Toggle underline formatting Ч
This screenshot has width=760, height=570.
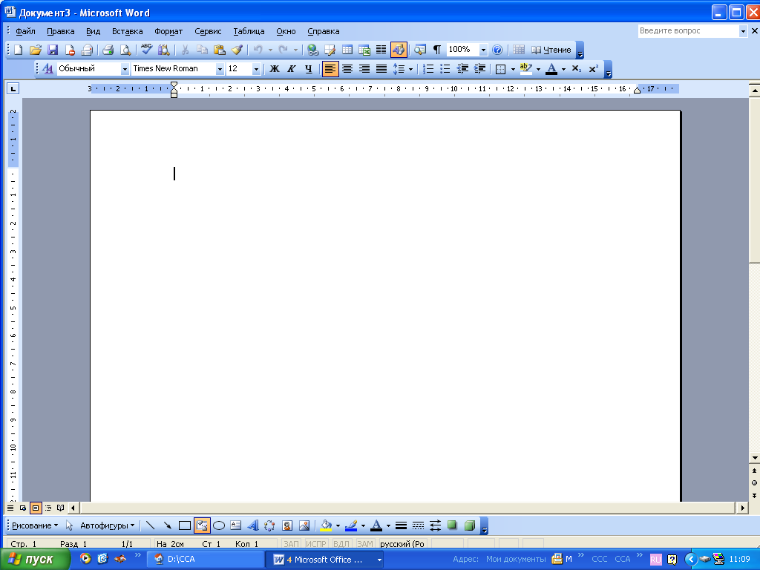(309, 69)
